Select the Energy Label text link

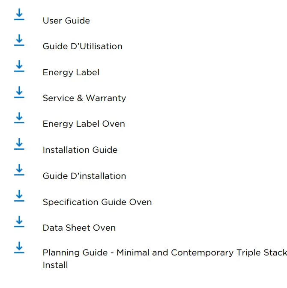71,72
